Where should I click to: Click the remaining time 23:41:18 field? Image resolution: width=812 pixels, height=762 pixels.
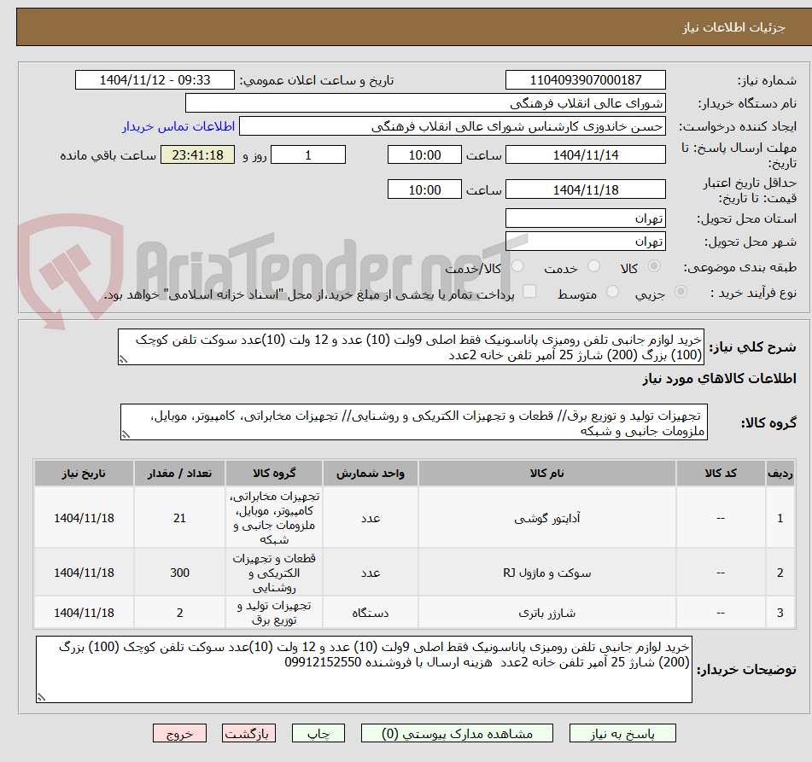coord(198,154)
